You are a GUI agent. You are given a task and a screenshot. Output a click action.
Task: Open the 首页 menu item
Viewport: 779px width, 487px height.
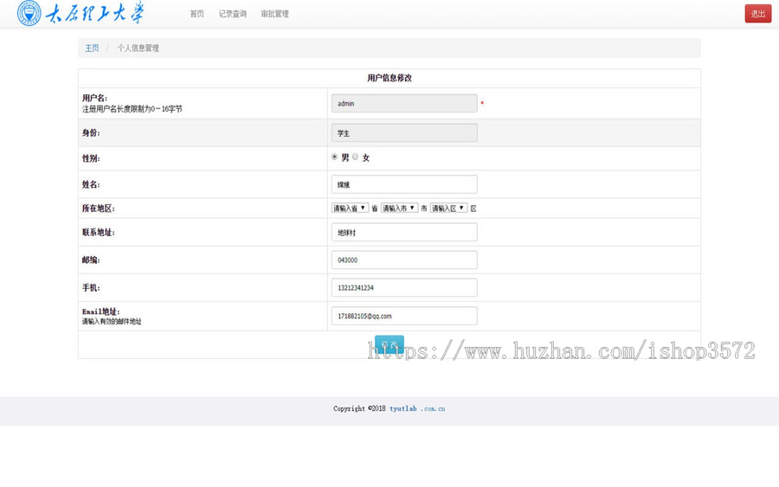click(196, 14)
